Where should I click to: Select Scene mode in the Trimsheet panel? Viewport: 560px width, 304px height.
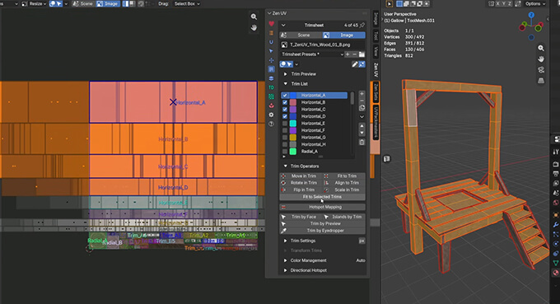[x=301, y=35]
